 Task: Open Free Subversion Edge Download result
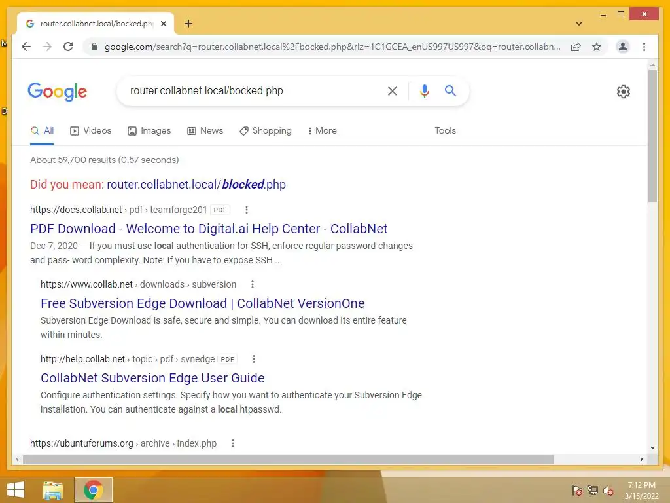click(x=203, y=303)
